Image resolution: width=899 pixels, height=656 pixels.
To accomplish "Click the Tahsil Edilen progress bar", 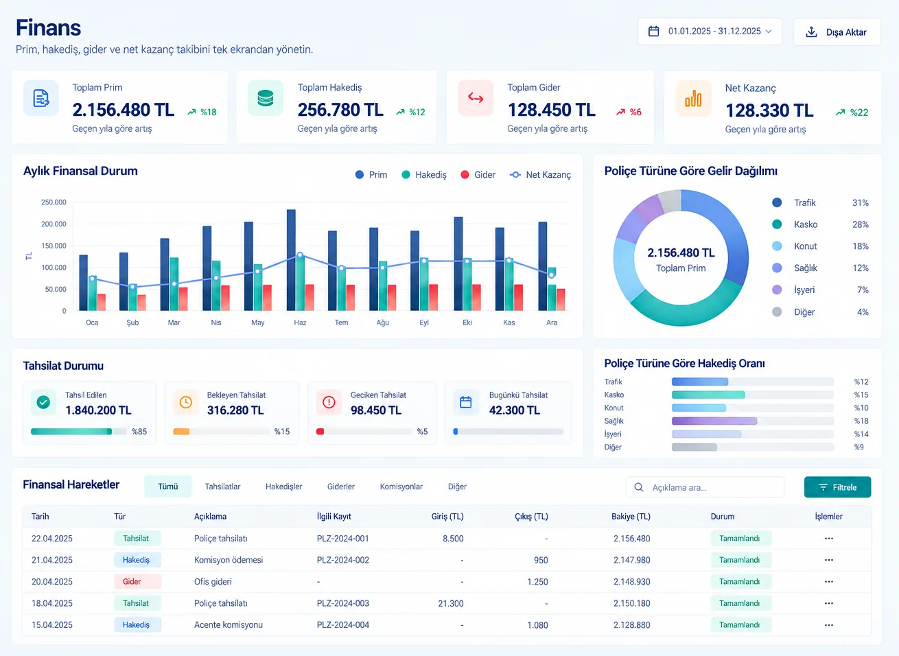I will click(x=79, y=432).
